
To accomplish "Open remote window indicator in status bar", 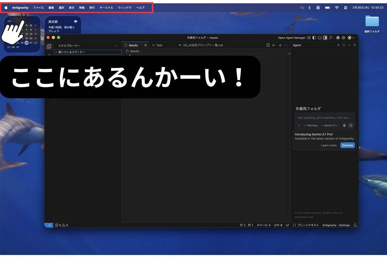I will [49, 225].
